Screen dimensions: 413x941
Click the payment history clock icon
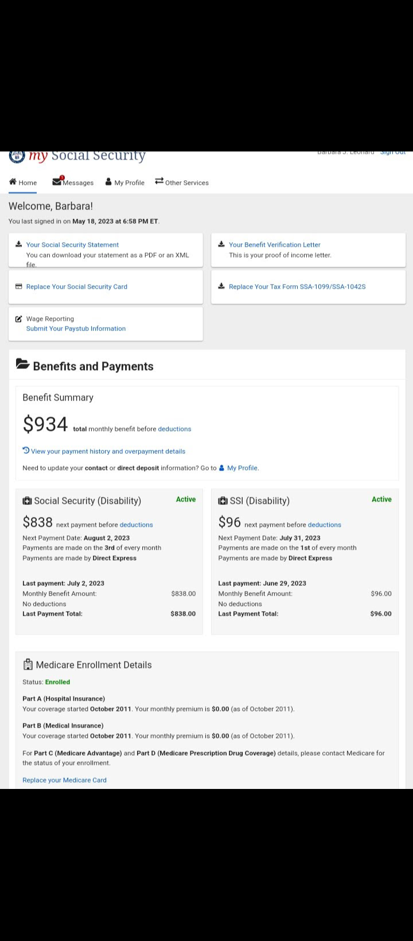point(26,450)
